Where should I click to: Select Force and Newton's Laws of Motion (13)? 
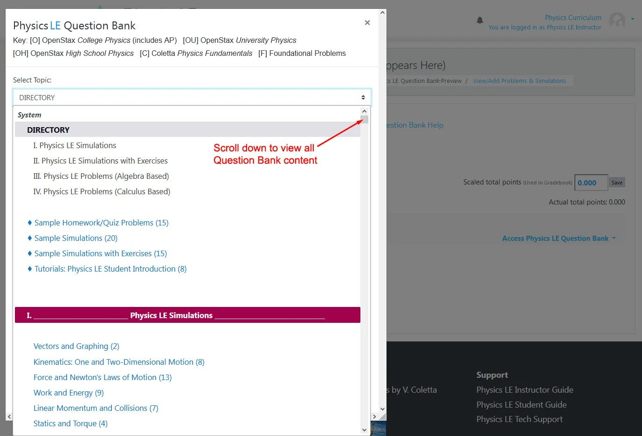[x=102, y=377]
